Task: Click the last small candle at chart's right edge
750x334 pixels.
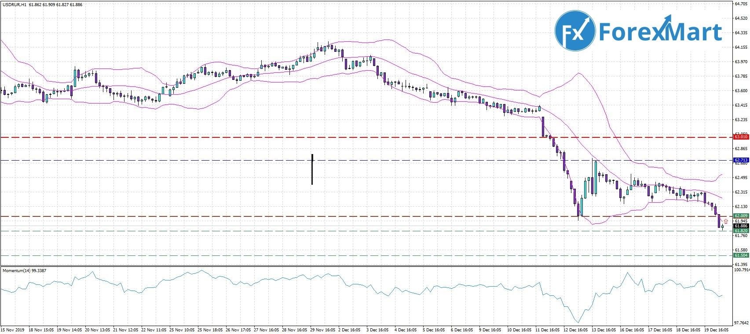Action: (x=722, y=227)
